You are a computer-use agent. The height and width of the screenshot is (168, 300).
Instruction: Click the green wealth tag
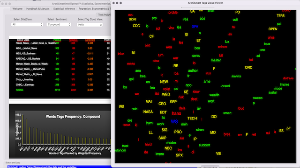[214, 95]
